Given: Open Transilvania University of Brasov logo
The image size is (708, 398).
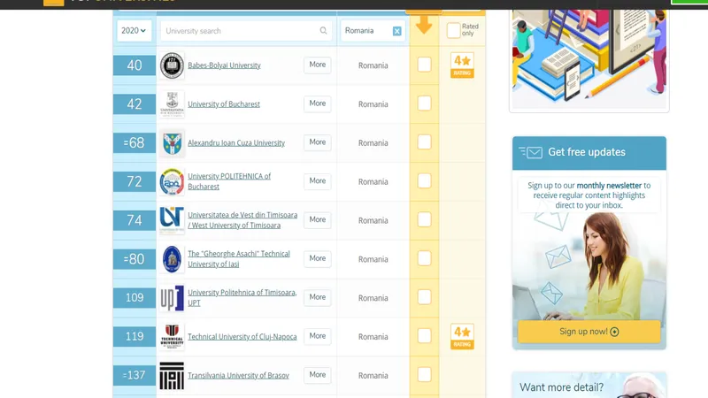Looking at the screenshot, I should (x=172, y=375).
